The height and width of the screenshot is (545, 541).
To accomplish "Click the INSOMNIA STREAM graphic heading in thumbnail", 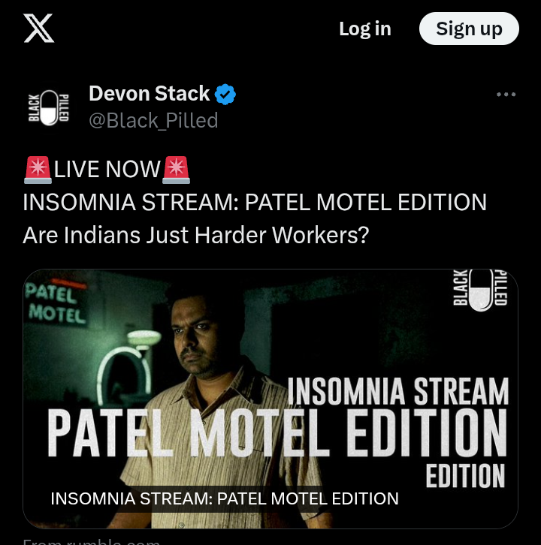I will click(398, 392).
